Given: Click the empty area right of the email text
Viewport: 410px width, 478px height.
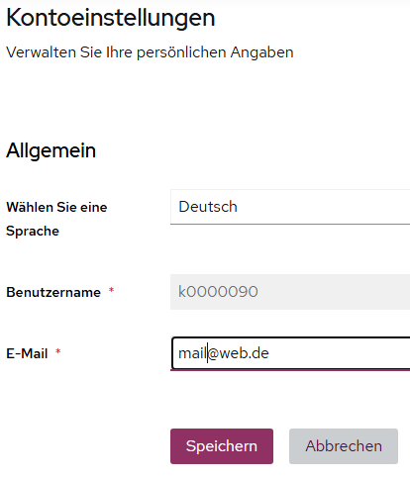Looking at the screenshot, I should [340, 353].
